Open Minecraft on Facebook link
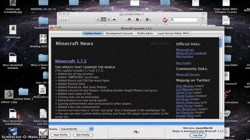250x140 pixels. tap(191, 53)
